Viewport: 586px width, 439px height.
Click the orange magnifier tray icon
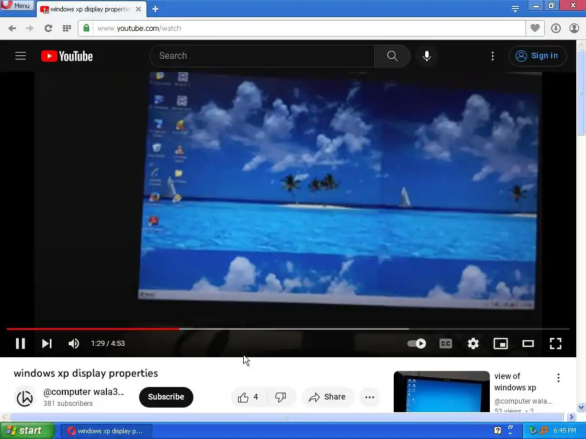tap(544, 431)
